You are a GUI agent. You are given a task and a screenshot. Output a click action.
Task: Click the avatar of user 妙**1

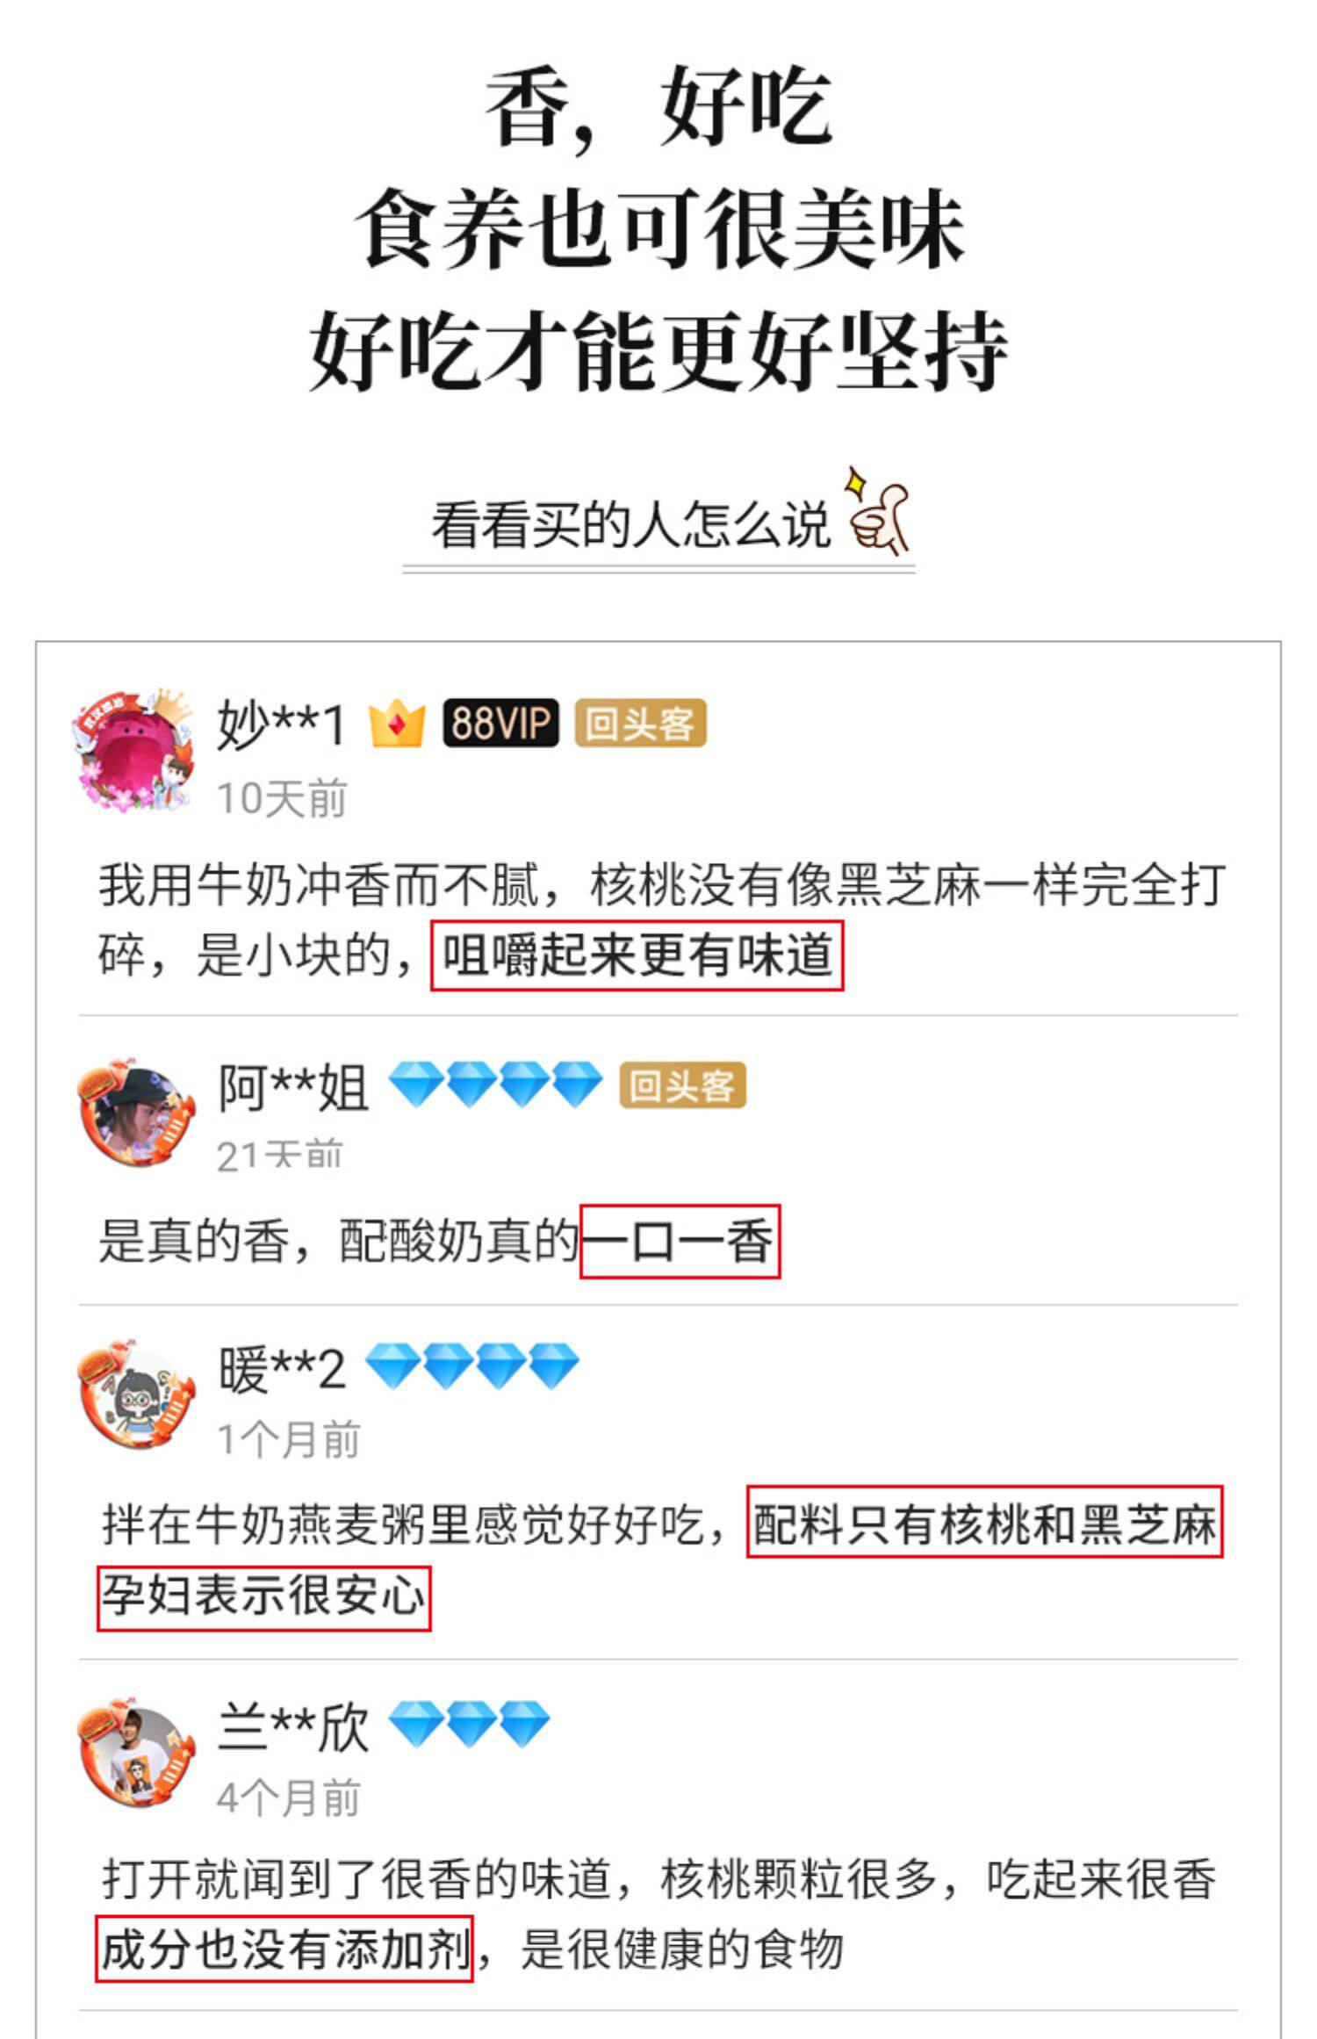coord(133,749)
